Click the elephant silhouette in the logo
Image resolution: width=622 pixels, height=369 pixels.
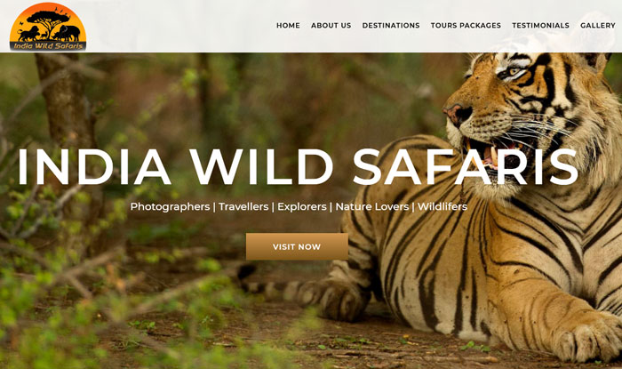click(67, 33)
